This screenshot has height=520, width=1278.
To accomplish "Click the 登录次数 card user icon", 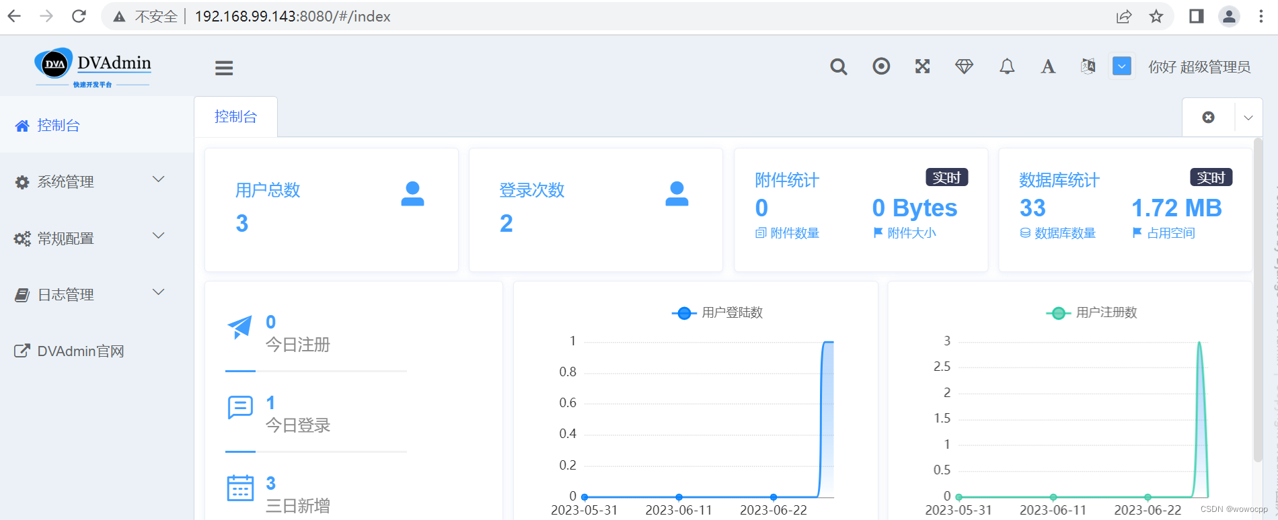I will tap(677, 193).
